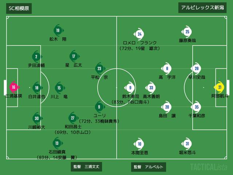Click the TACTICALista watermark logo
The image size is (233, 175).
(209, 167)
